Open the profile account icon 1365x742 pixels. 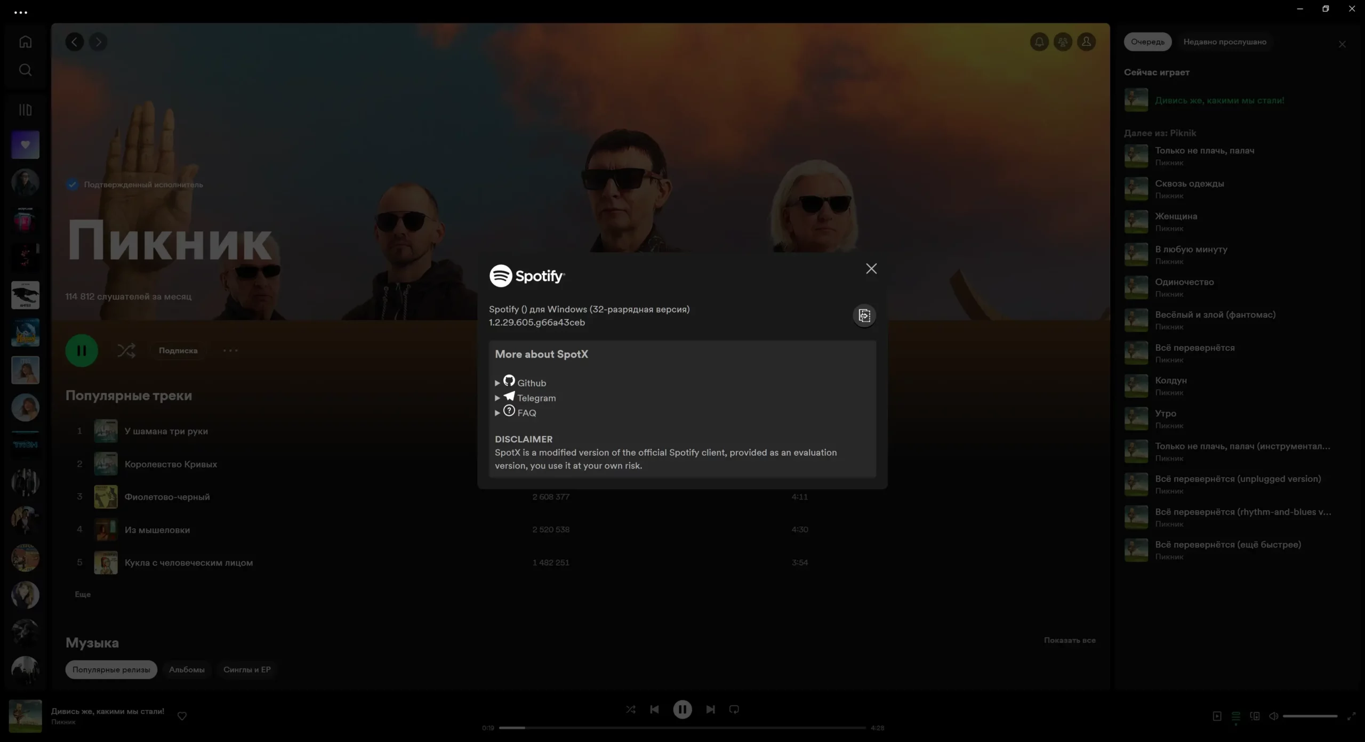1087,42
